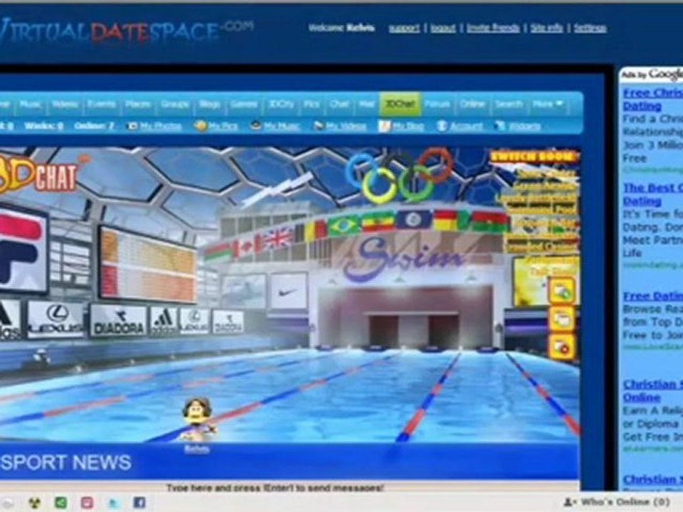Click the Relvis avatar in the pool
Screen dimensions: 683x512
coord(198,420)
